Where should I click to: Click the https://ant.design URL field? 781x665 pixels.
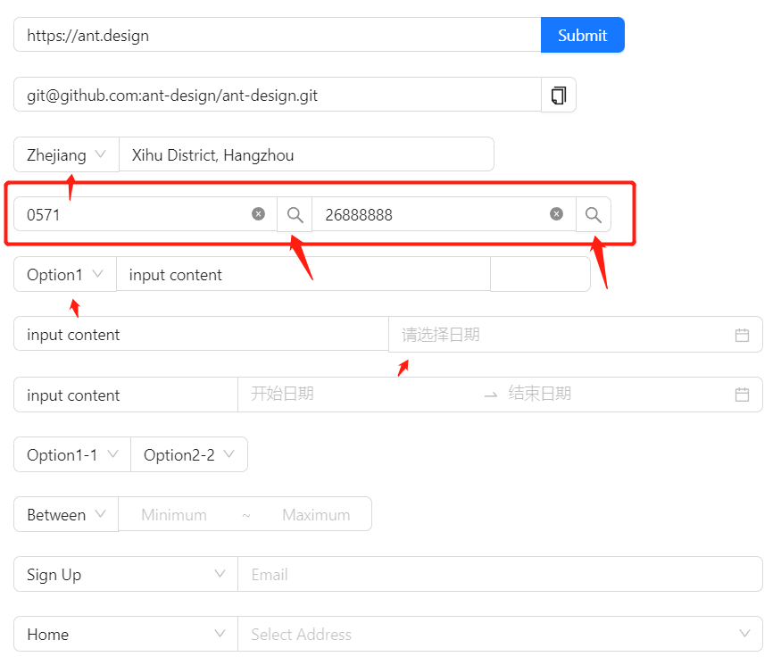[278, 35]
